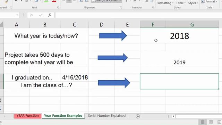The height and width of the screenshot is (125, 222).
Task: Click the fill color bucket icon
Action: point(46,1)
